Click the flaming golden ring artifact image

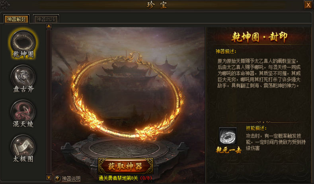coord(127,96)
